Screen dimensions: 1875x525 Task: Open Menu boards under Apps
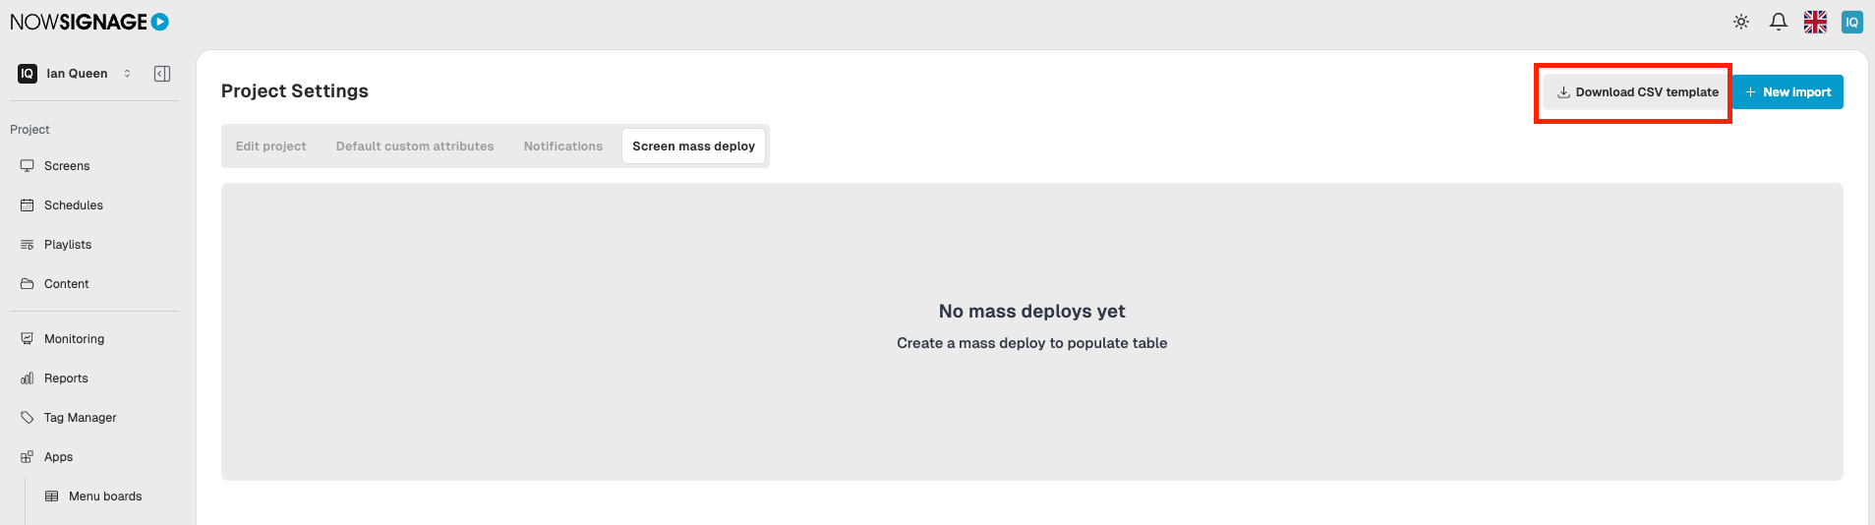tap(106, 496)
